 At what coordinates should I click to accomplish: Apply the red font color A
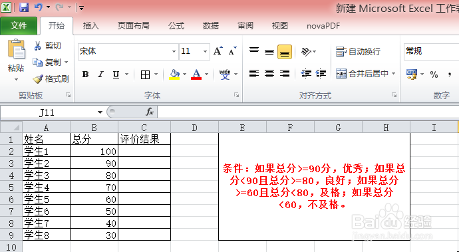tap(196, 74)
